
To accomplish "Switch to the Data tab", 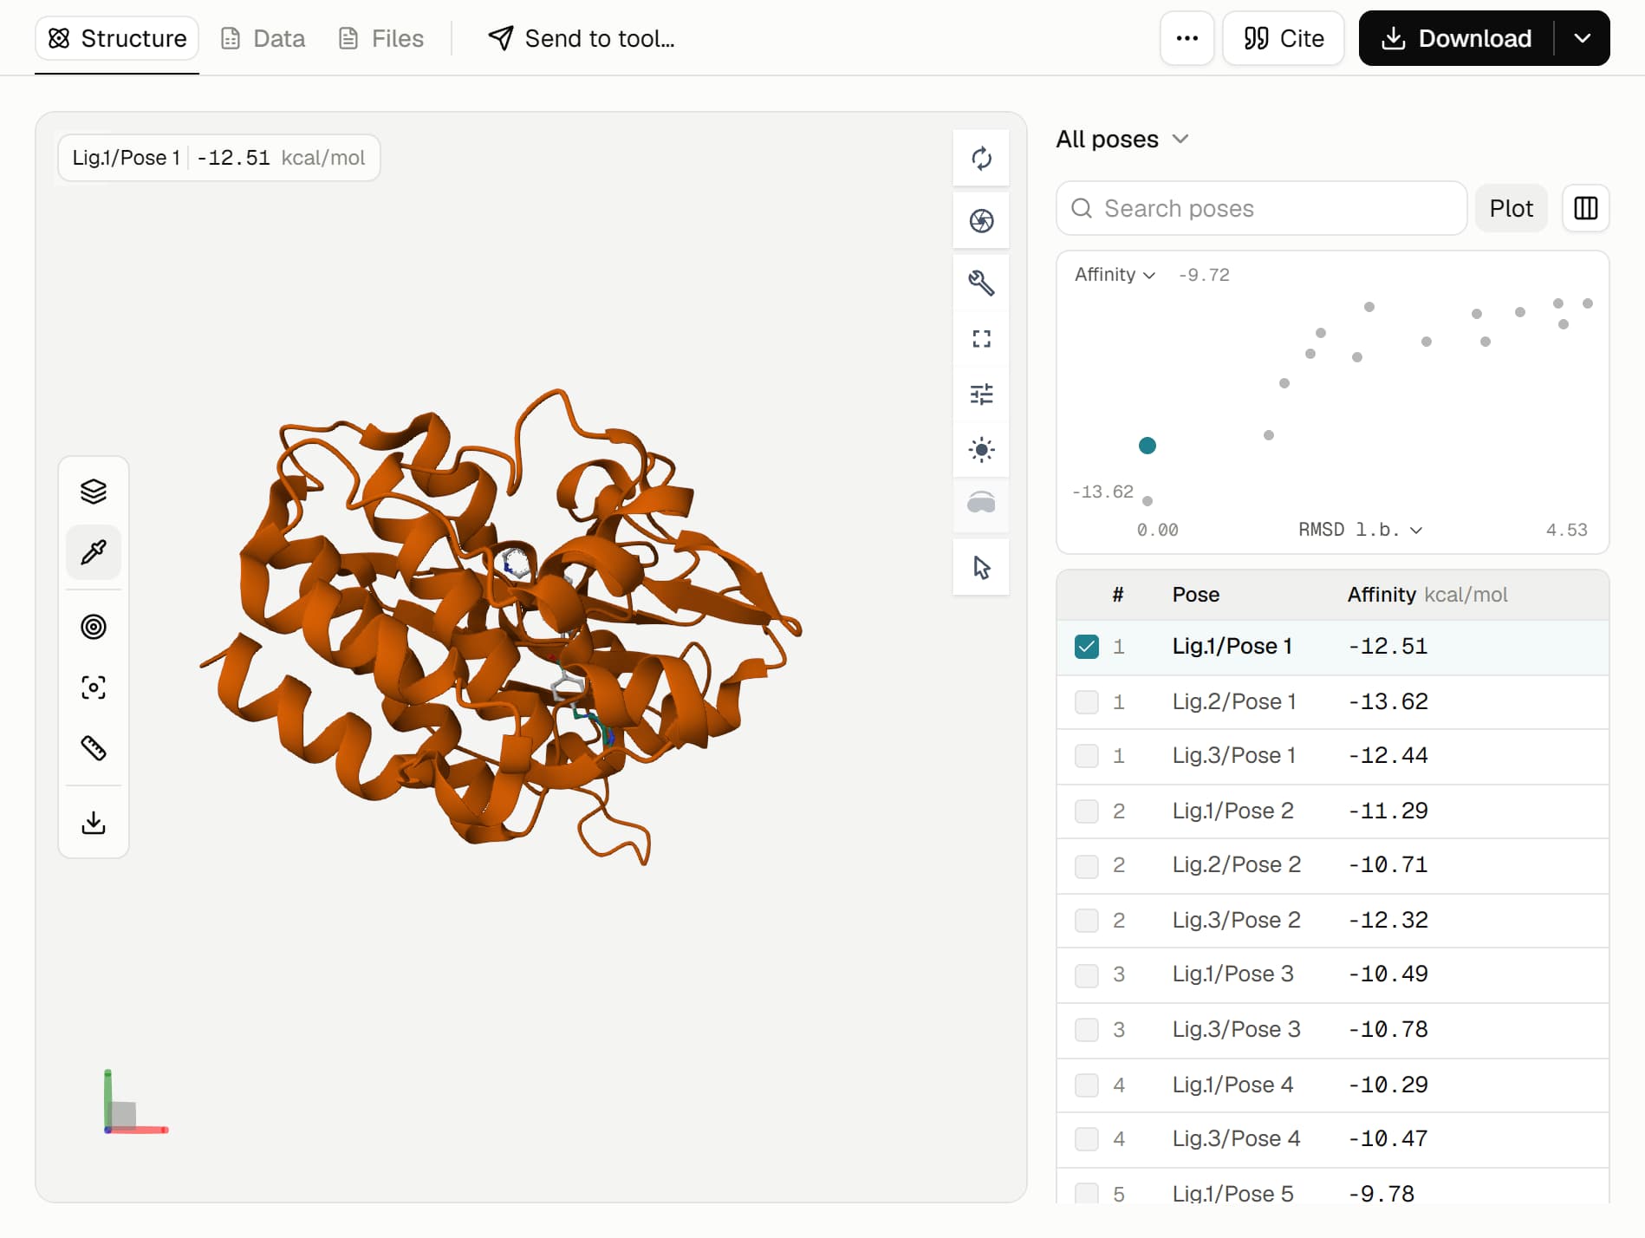I will tap(263, 38).
